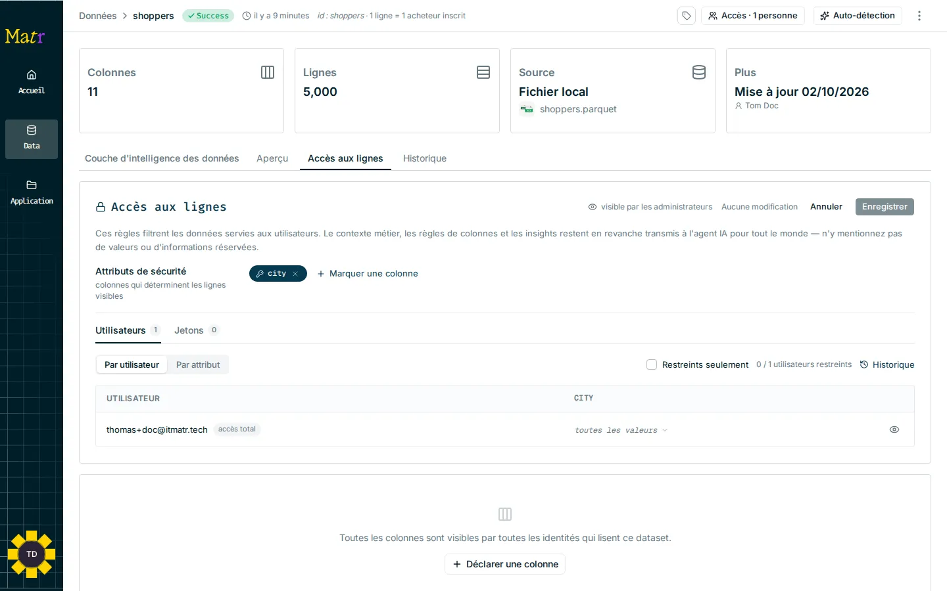Switch to the Aperçu tab
The height and width of the screenshot is (591, 947).
tap(272, 158)
